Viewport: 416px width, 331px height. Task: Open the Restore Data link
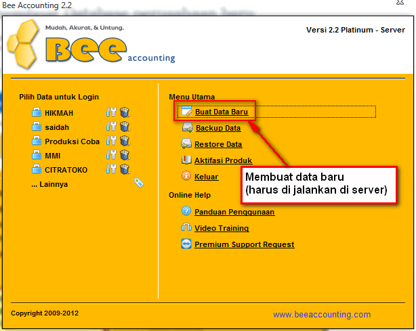218,144
